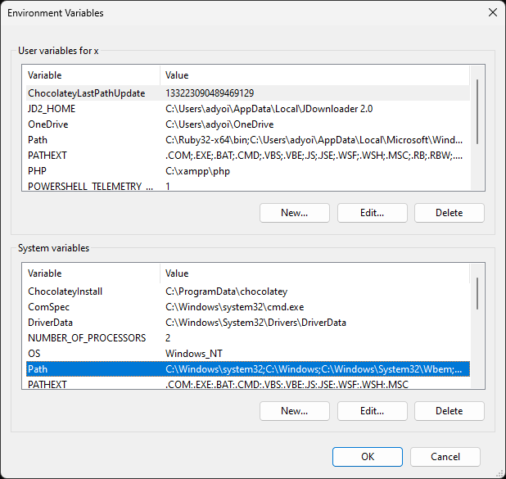Select the user PATHEXT variable with .RB

pos(248,155)
